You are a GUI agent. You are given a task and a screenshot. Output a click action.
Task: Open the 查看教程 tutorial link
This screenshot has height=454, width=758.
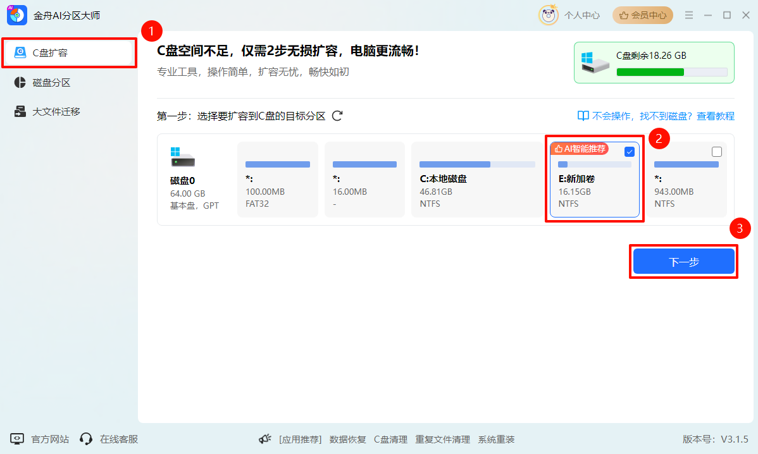718,116
